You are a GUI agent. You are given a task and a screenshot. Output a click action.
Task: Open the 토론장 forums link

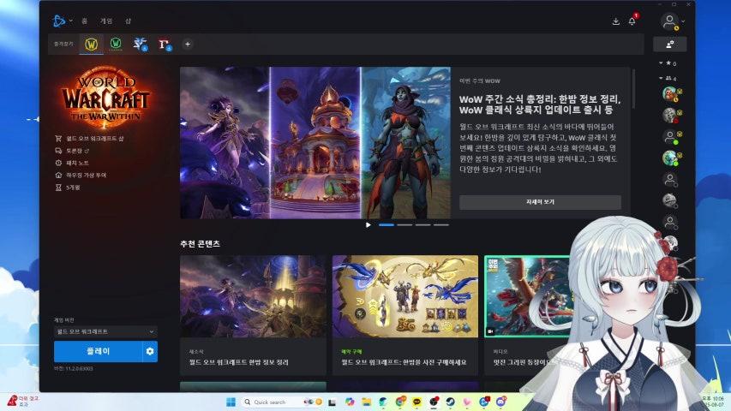72,151
